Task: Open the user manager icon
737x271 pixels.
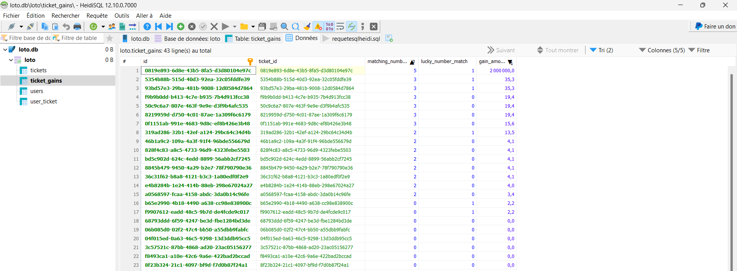Action: tap(112, 27)
